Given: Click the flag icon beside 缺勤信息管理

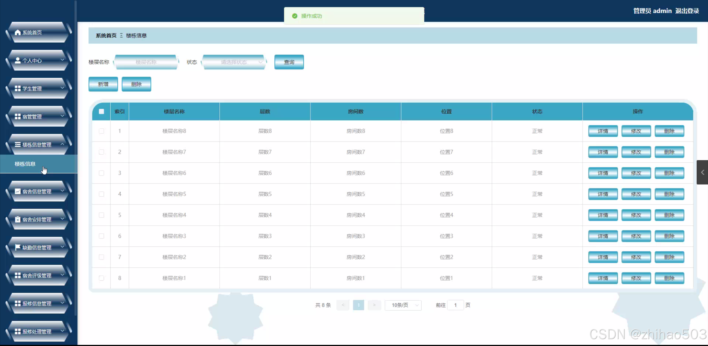Looking at the screenshot, I should tap(18, 247).
